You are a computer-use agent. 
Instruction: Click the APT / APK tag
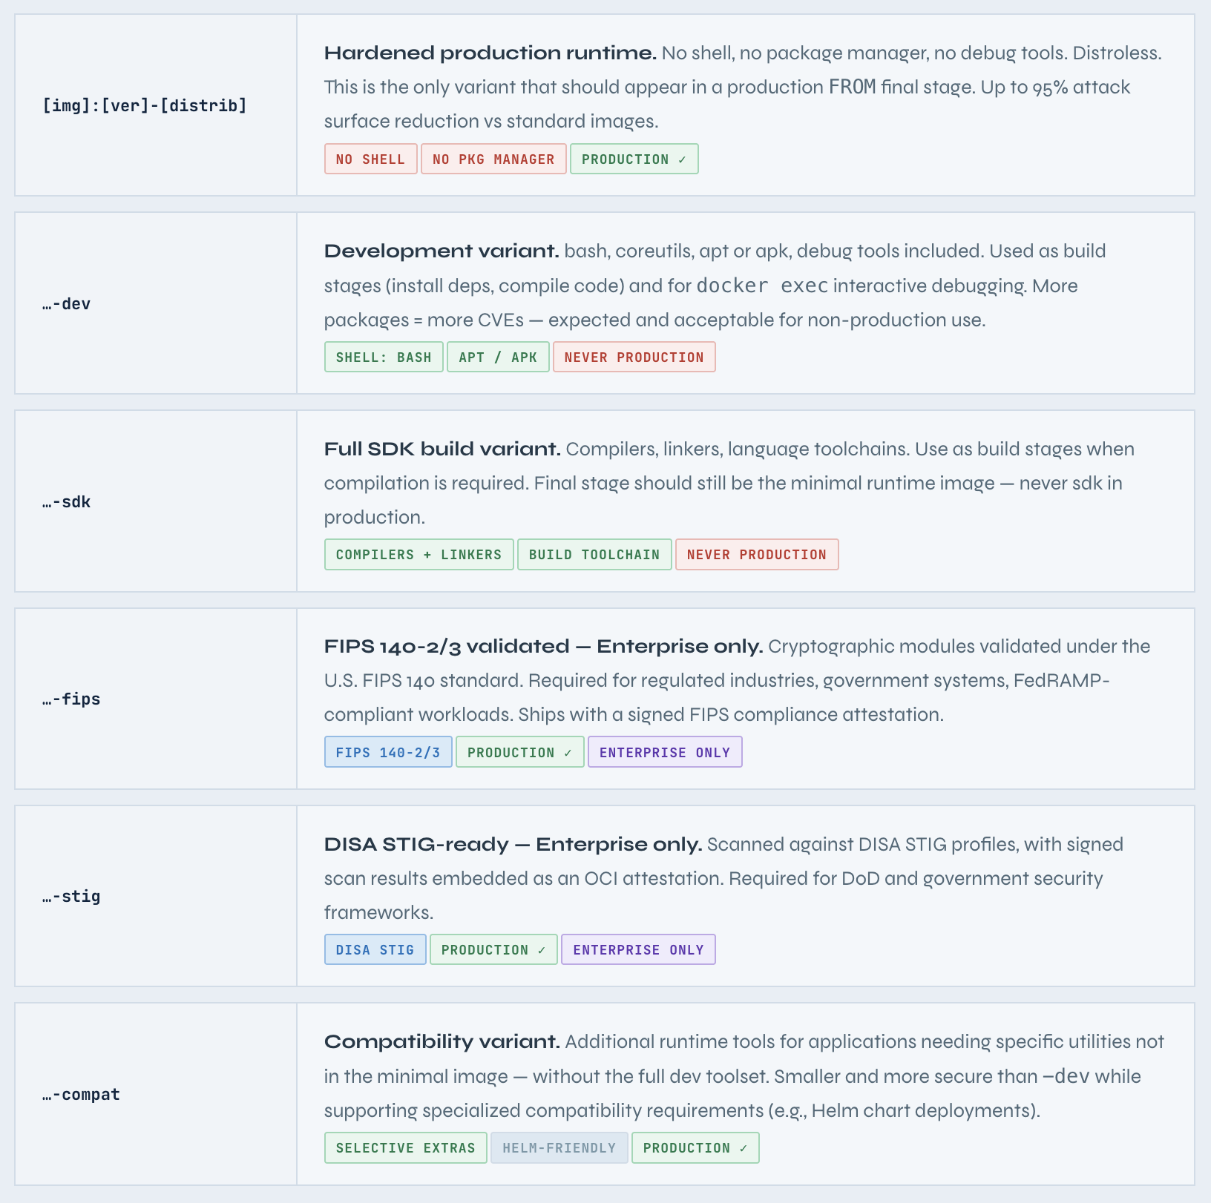tap(498, 357)
